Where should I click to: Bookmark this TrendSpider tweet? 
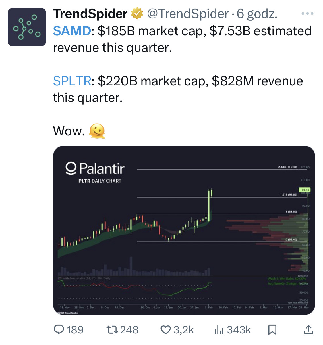point(272,330)
